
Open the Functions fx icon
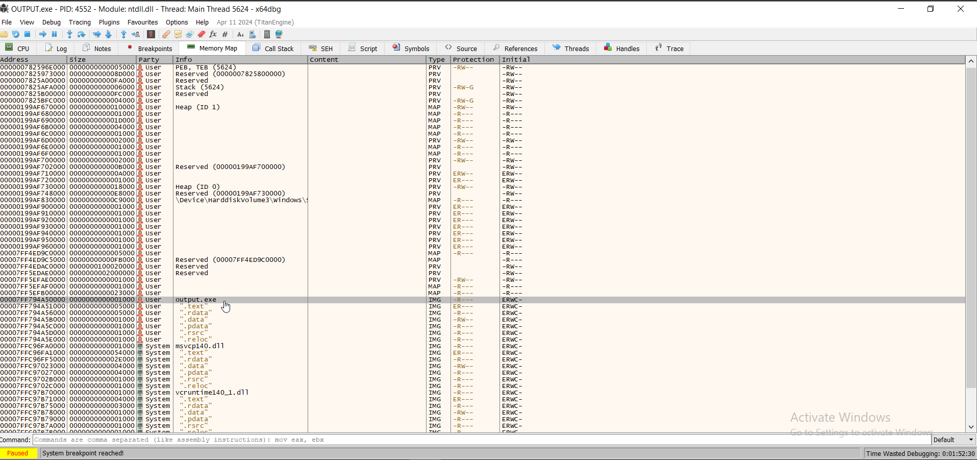[x=213, y=34]
